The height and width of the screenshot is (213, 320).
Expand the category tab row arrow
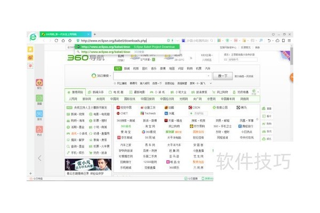pyautogui.click(x=258, y=92)
